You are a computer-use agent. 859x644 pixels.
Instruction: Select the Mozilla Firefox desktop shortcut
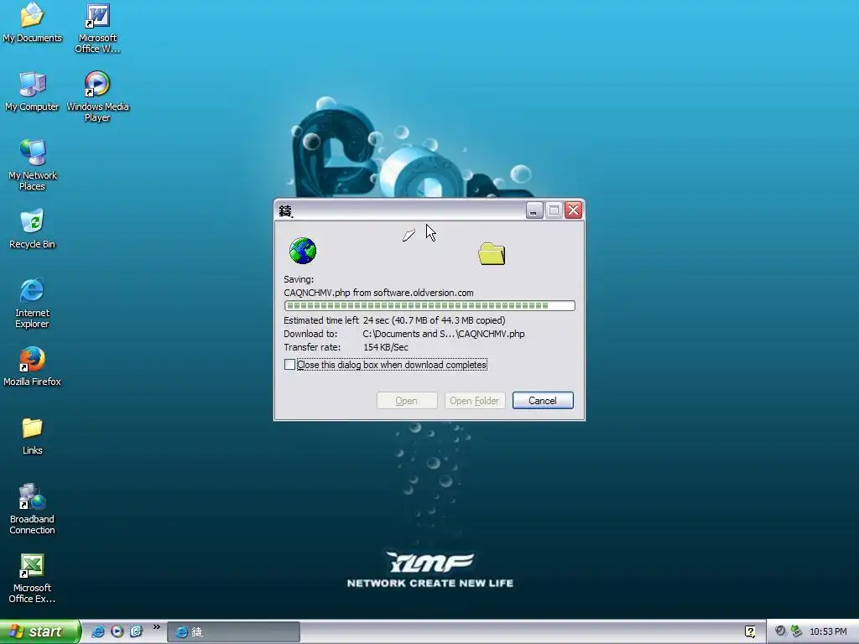coord(32,366)
